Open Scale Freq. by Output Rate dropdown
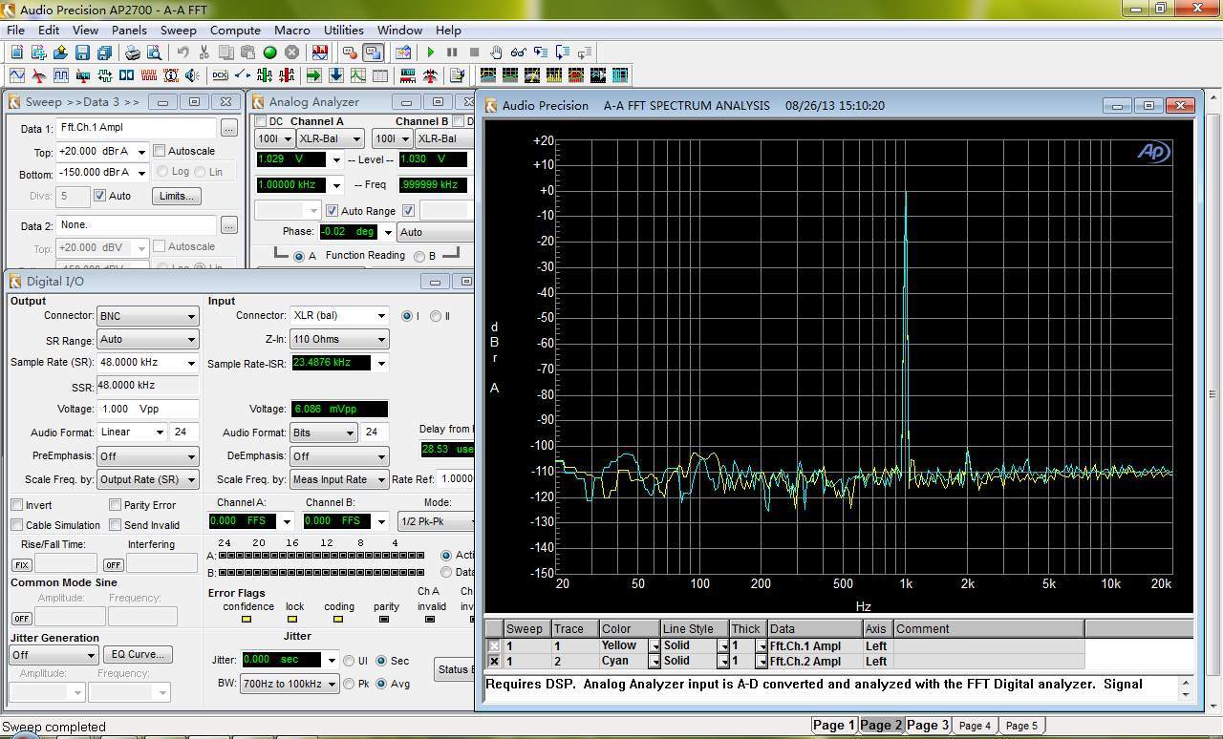The width and height of the screenshot is (1223, 739). click(x=147, y=479)
